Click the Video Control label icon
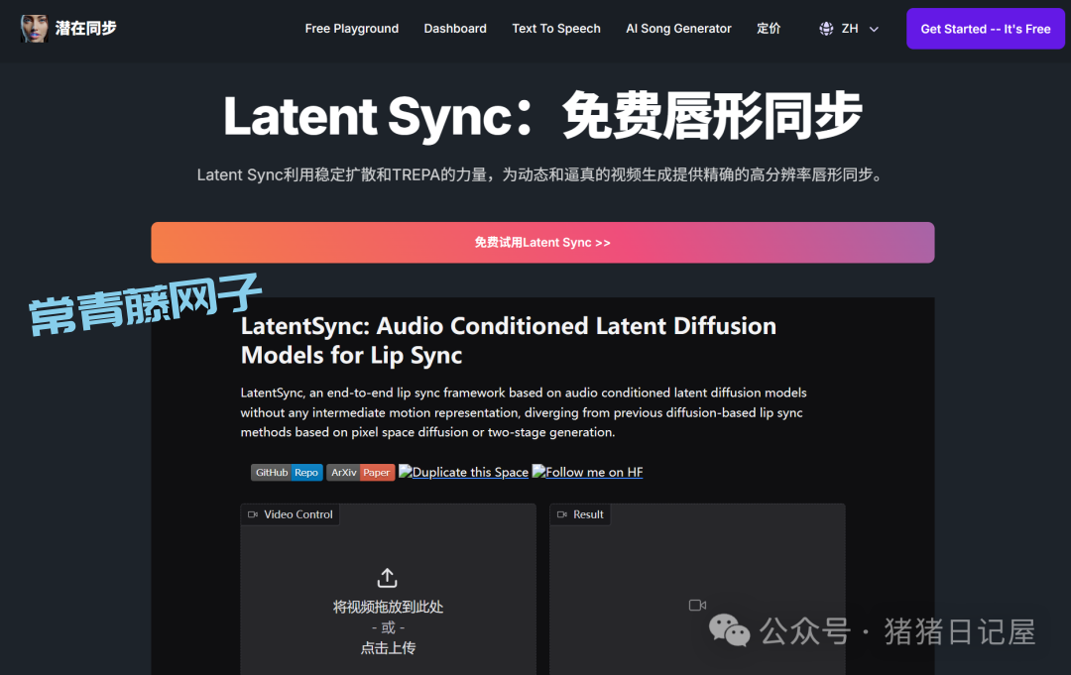The height and width of the screenshot is (675, 1071). (254, 514)
